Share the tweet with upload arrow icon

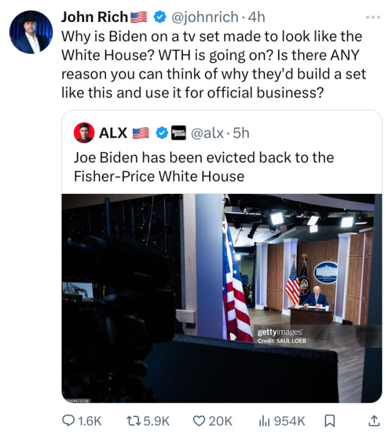[x=373, y=420]
